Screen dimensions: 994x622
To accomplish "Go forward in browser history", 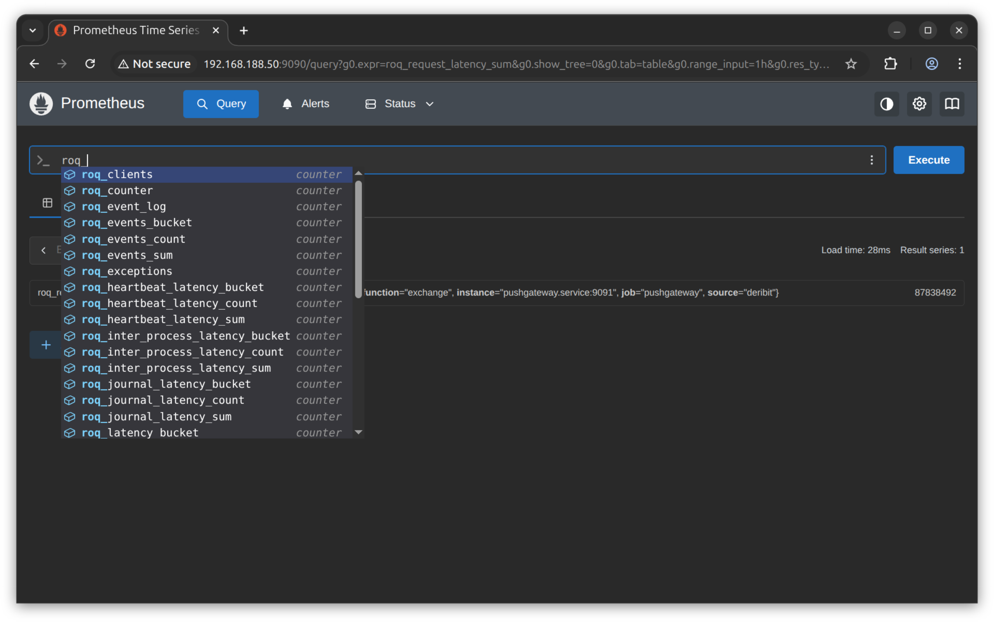I will 62,64.
